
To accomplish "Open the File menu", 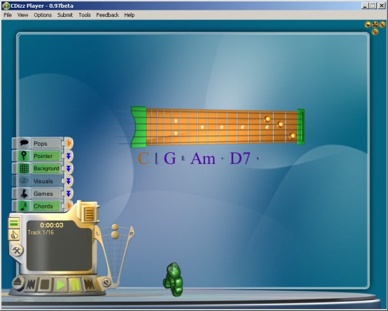I will coord(8,15).
